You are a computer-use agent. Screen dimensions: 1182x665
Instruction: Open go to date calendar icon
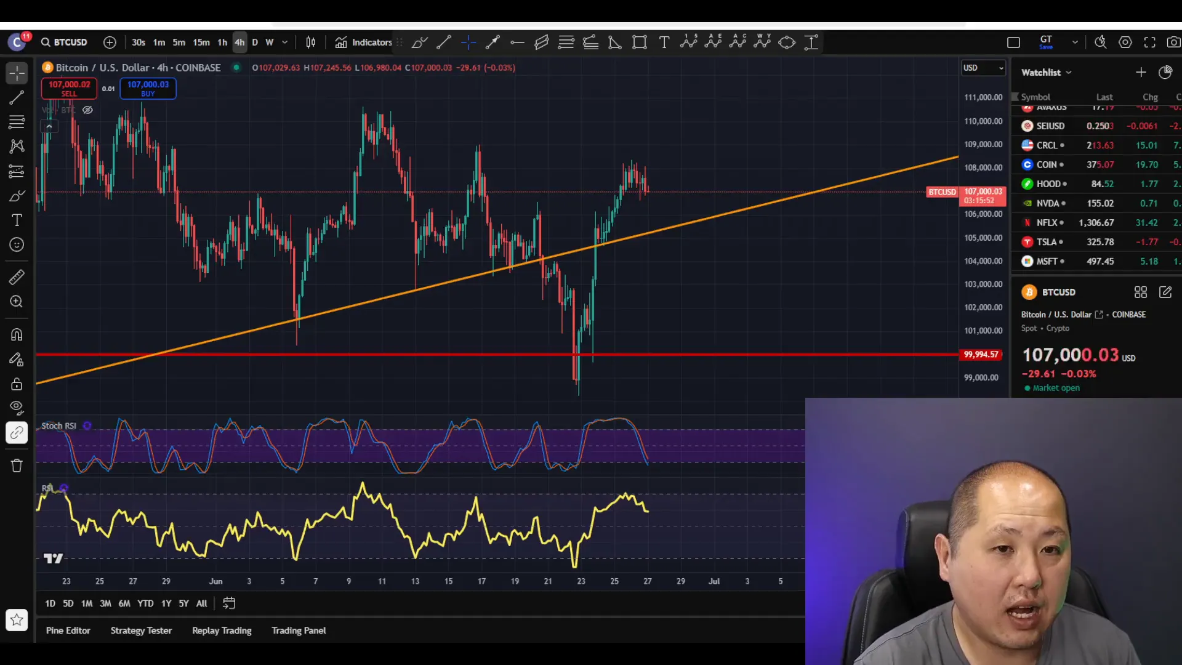pos(229,603)
